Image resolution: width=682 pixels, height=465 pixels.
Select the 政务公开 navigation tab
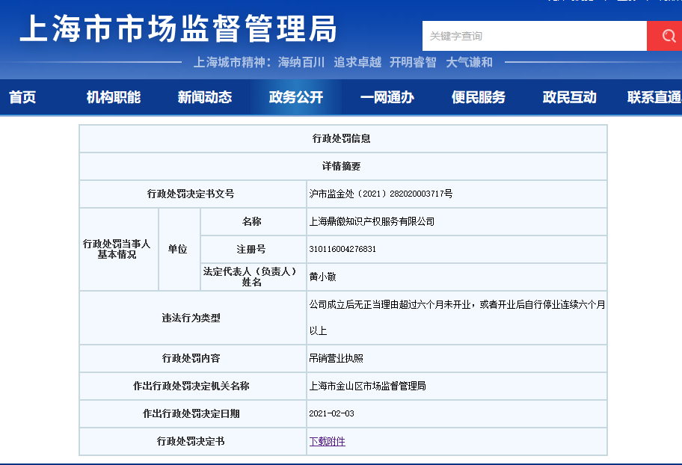pos(296,97)
